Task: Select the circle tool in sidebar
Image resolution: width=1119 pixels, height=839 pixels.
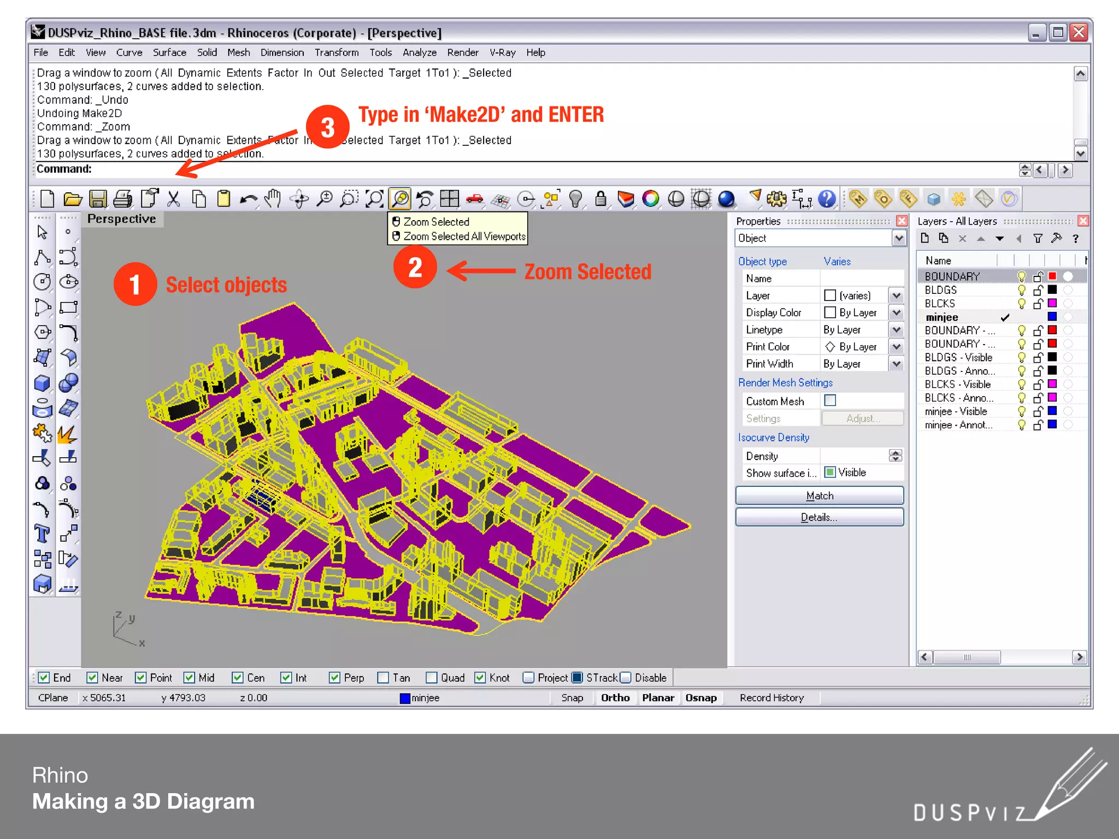Action: [42, 282]
